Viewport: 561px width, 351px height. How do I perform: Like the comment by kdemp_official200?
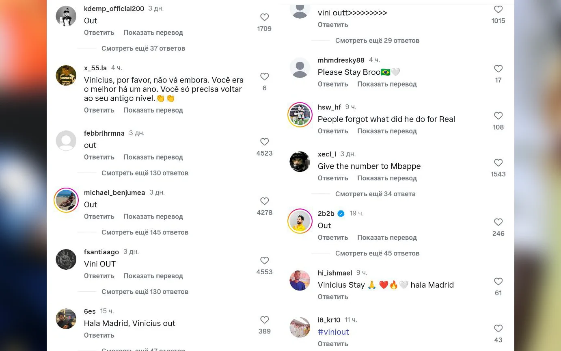[x=264, y=17]
